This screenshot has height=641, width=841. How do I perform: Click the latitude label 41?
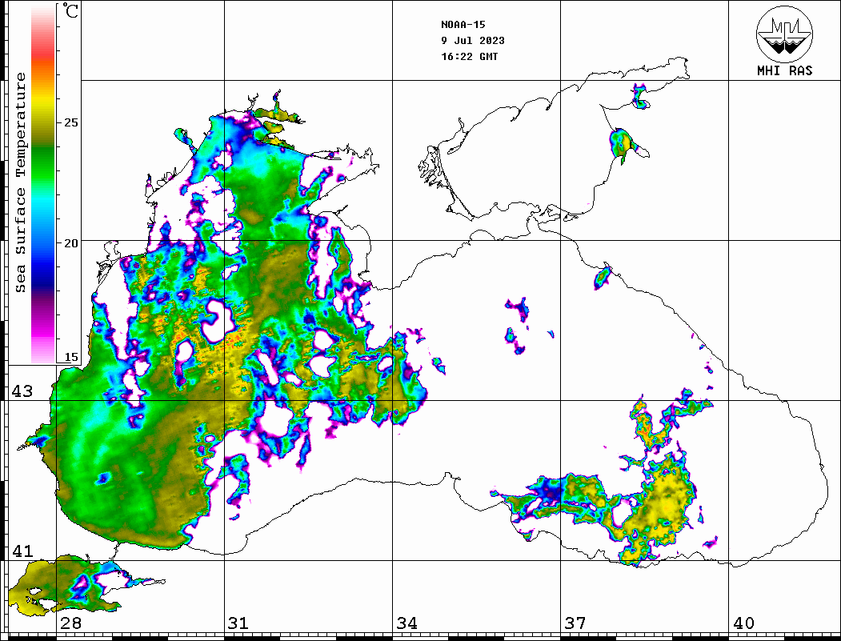[22, 551]
